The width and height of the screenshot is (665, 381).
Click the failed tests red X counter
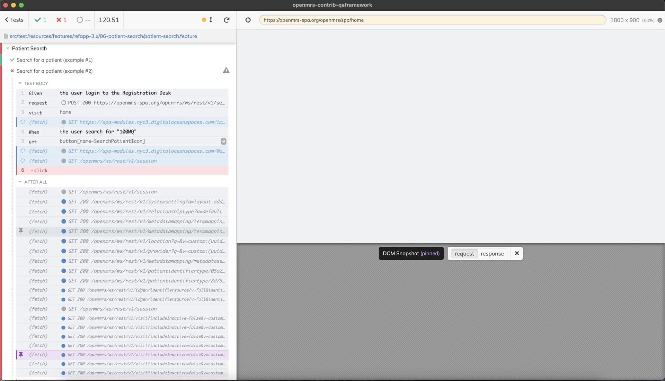click(x=61, y=20)
